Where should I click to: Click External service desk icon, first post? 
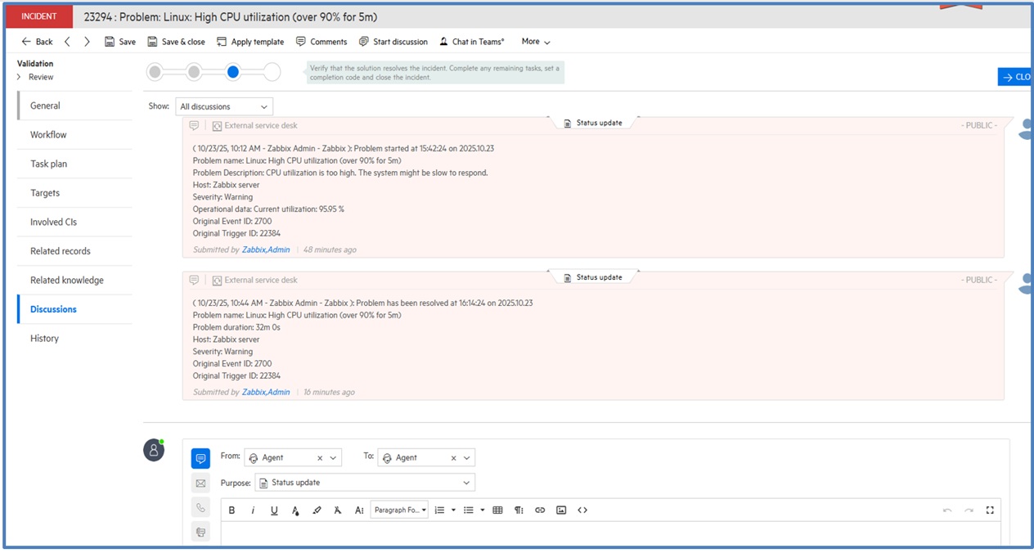[217, 126]
